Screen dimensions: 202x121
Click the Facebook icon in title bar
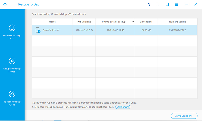[x=158, y=4]
